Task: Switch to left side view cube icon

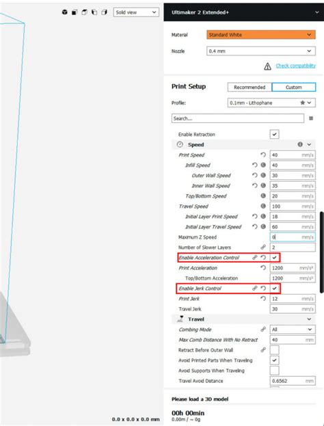Action: tap(94, 12)
